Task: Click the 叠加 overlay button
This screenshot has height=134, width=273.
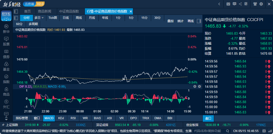Action: [x=170, y=21]
